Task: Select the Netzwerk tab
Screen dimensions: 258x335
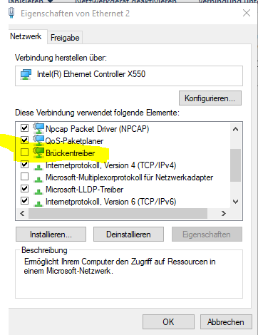Action: coord(26,36)
